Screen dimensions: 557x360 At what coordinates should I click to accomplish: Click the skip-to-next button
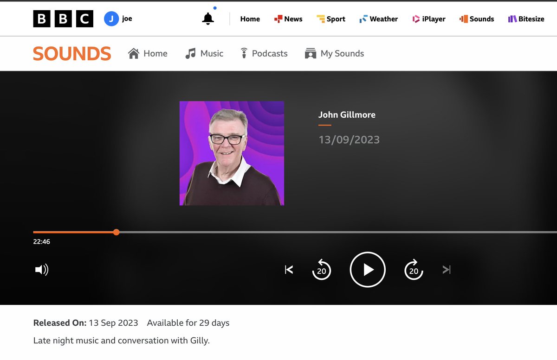click(447, 270)
